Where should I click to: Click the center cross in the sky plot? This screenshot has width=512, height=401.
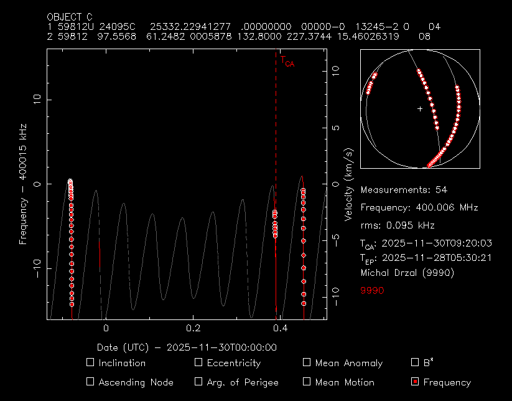coord(420,109)
